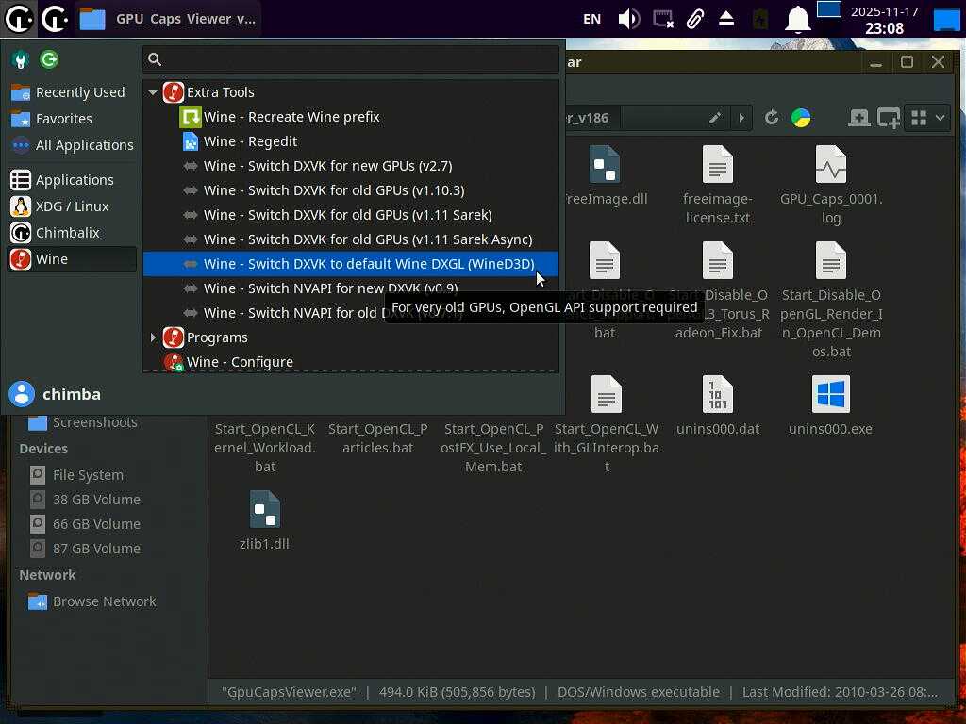Collapse the Extra Tools group arrow
The width and height of the screenshot is (966, 724).
pos(153,92)
